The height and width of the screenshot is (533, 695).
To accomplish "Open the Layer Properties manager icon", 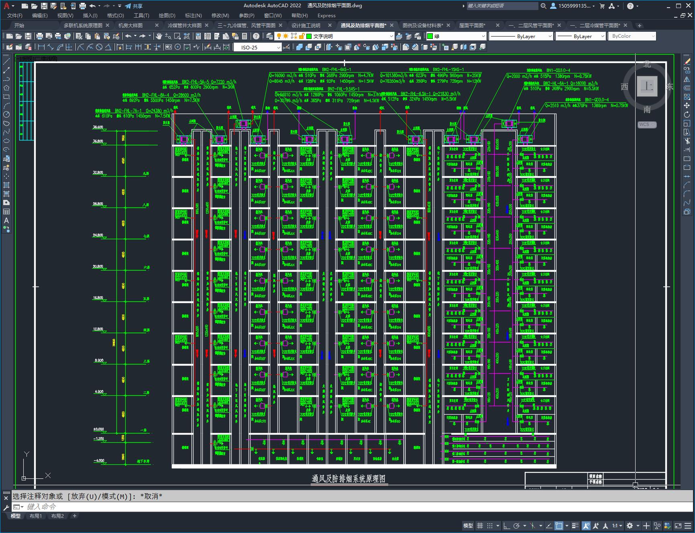I will coord(269,36).
